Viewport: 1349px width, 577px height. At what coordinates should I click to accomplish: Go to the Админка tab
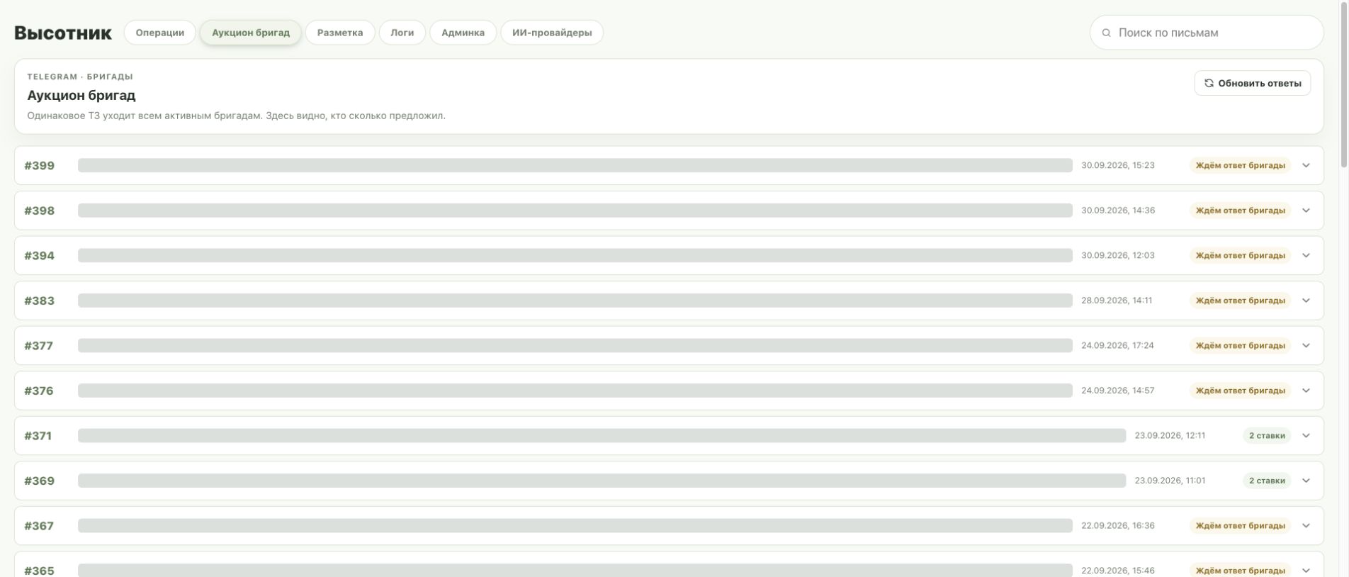point(463,33)
